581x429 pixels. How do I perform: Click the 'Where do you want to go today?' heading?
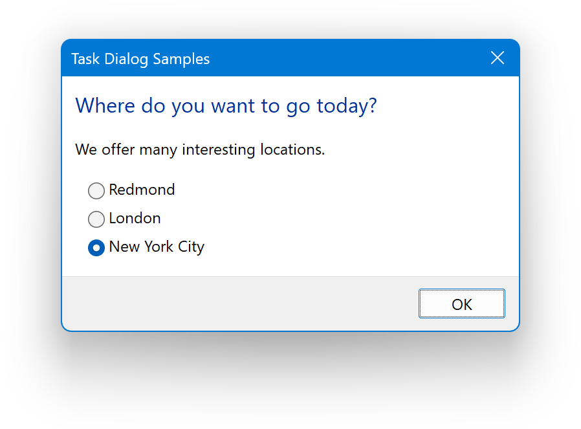click(x=226, y=105)
